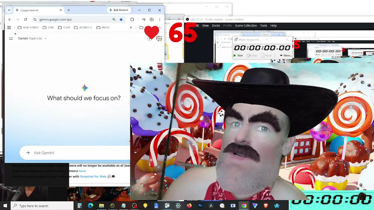This screenshot has width=374, height=210.
Task: Open a new Chrome tab
Action: pos(69,10)
